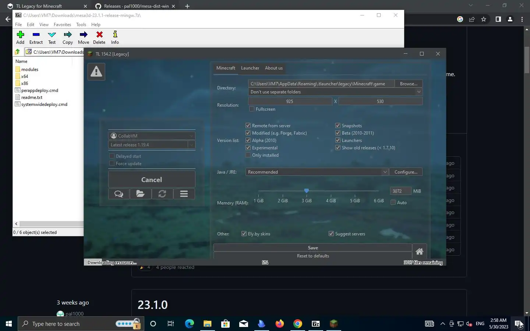This screenshot has height=331, width=530.
Task: Click the home icon next to Save
Action: [419, 252]
